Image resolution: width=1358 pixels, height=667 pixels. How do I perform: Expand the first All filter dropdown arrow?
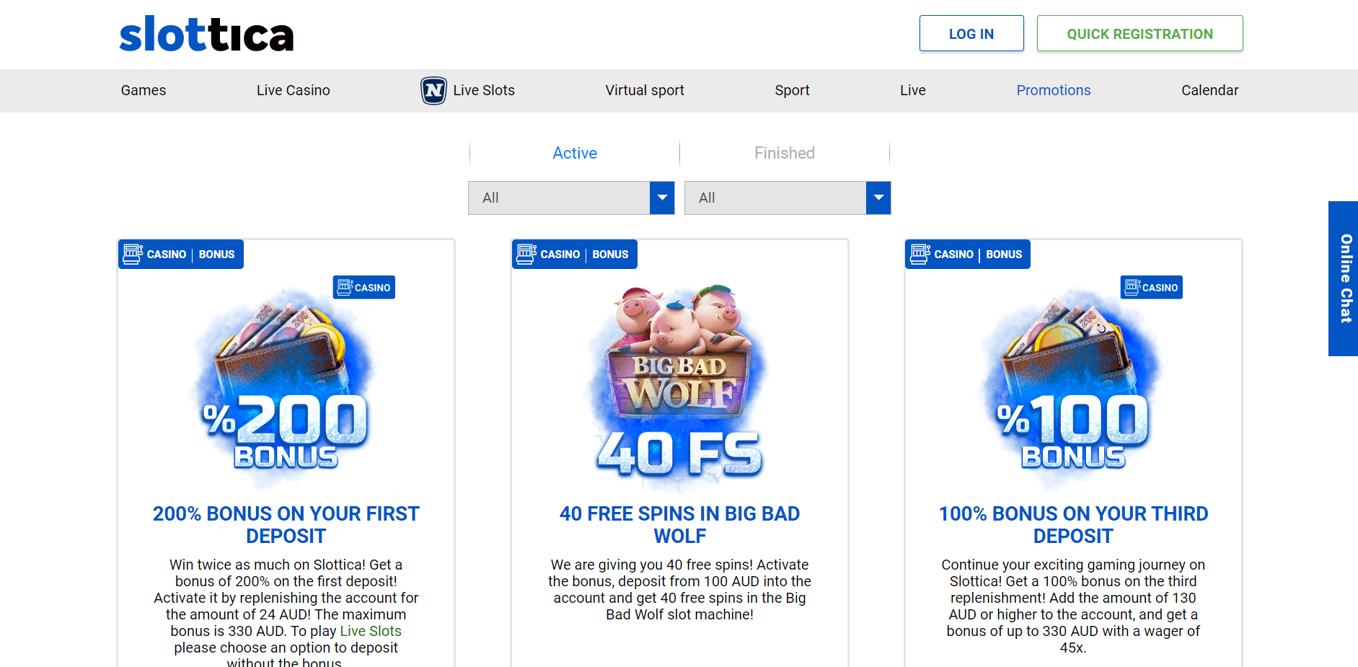[662, 198]
